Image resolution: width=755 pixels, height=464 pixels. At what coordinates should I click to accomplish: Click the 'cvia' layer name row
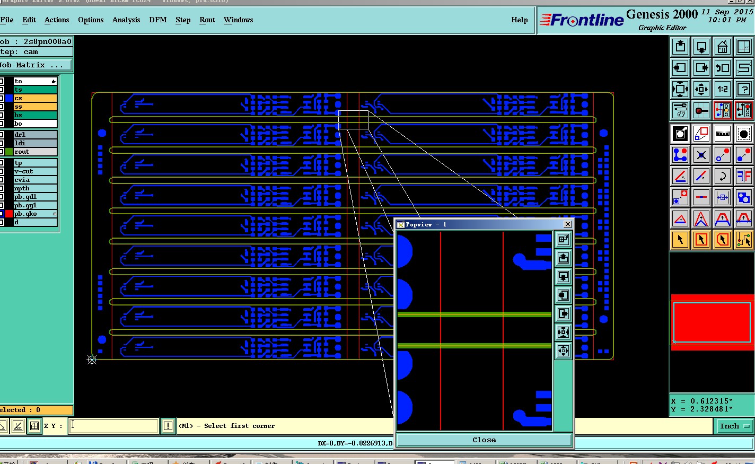pyautogui.click(x=35, y=180)
